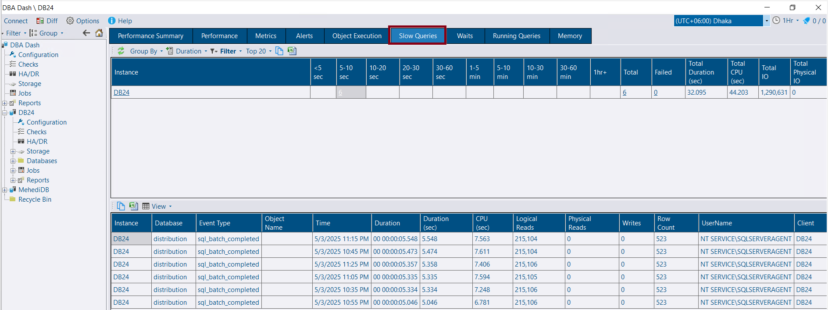Expand the MehediDB tree node
The height and width of the screenshot is (310, 828).
tap(5, 190)
